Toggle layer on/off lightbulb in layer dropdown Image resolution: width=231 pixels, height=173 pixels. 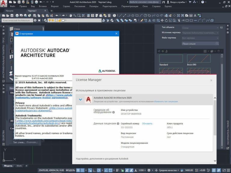click(50, 20)
